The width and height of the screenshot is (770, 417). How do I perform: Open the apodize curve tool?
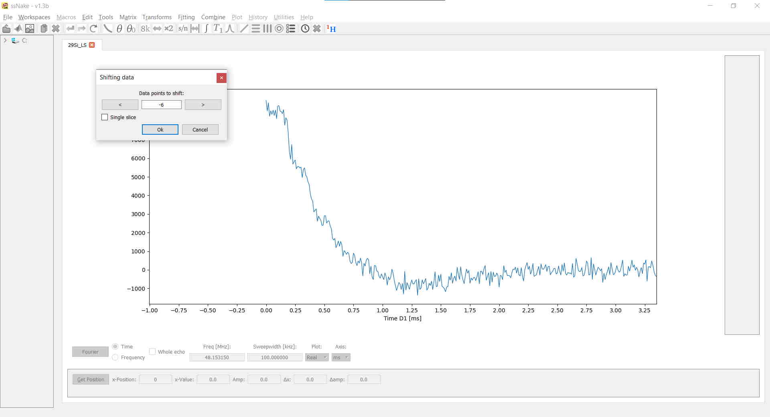[x=108, y=28]
